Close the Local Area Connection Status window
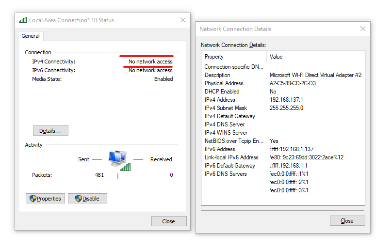 183,20
